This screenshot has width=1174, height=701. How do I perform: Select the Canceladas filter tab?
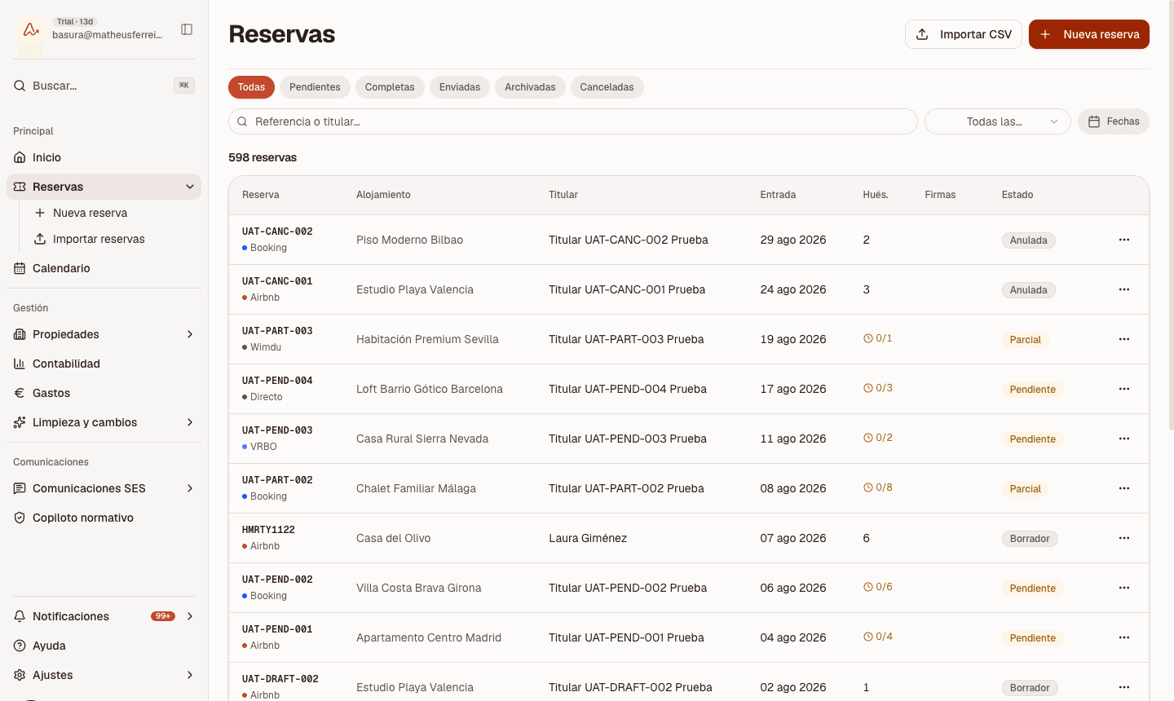click(607, 87)
